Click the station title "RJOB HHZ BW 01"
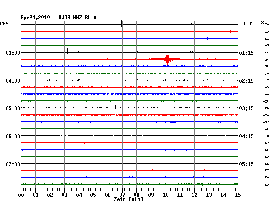 point(79,18)
